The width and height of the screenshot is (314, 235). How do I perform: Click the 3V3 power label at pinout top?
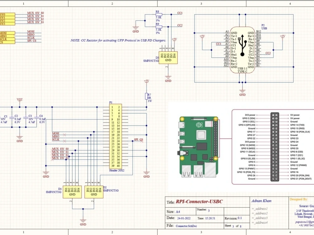pyautogui.click(x=250, y=115)
